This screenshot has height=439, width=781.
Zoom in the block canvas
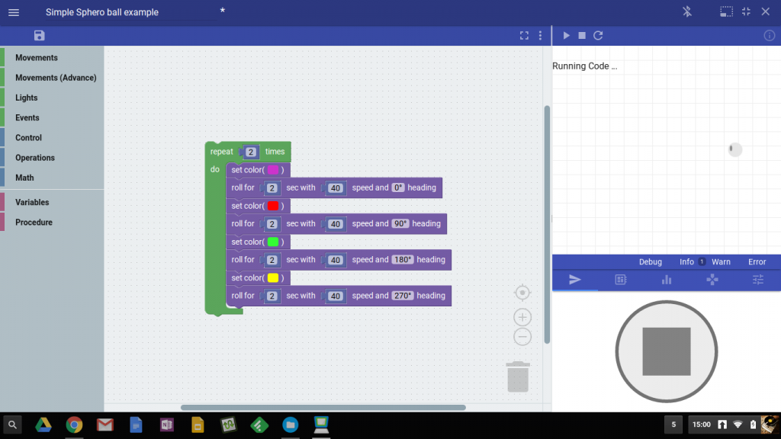tap(522, 317)
